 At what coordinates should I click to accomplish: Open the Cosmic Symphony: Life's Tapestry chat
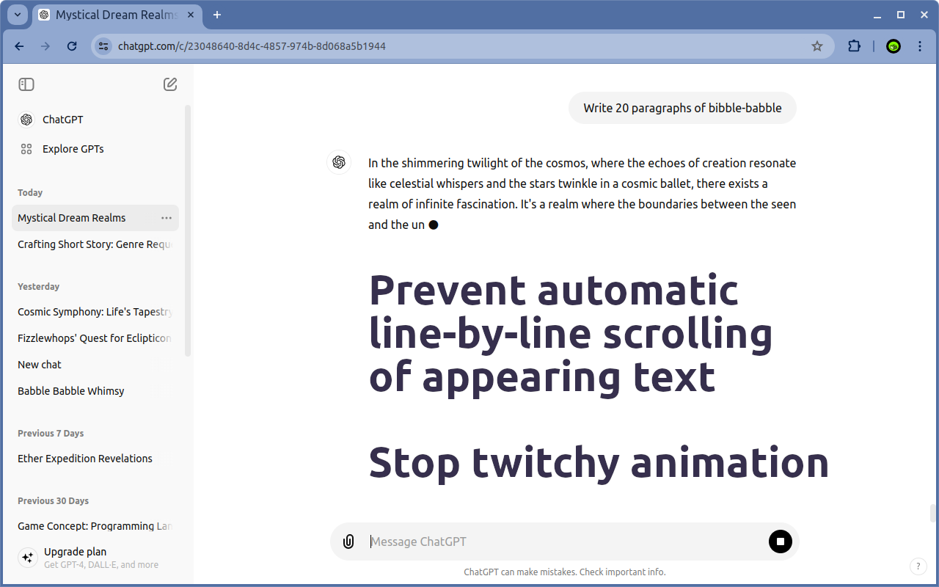(x=95, y=312)
